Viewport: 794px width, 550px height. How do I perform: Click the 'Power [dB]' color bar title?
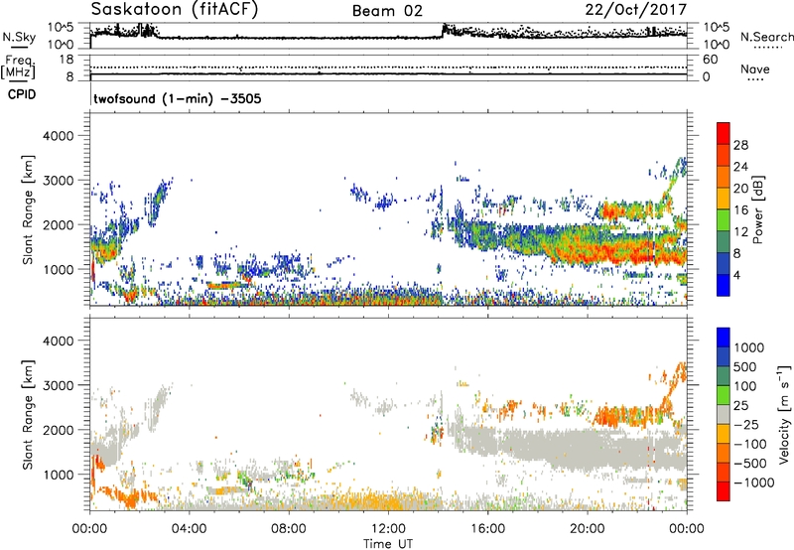coord(757,209)
